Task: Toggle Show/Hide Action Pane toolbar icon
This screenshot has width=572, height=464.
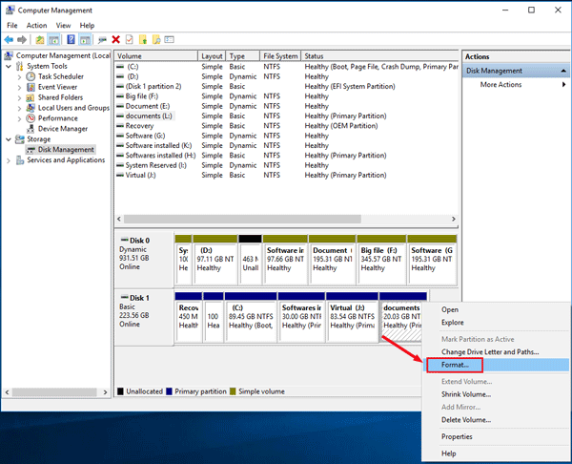Action: click(x=85, y=39)
